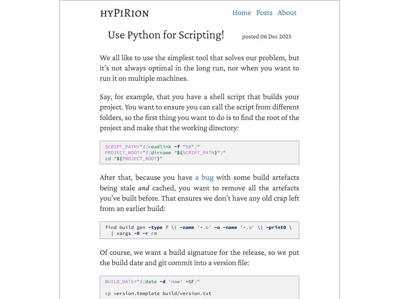Select the italicized word "and" in the paragraph

[143, 188]
